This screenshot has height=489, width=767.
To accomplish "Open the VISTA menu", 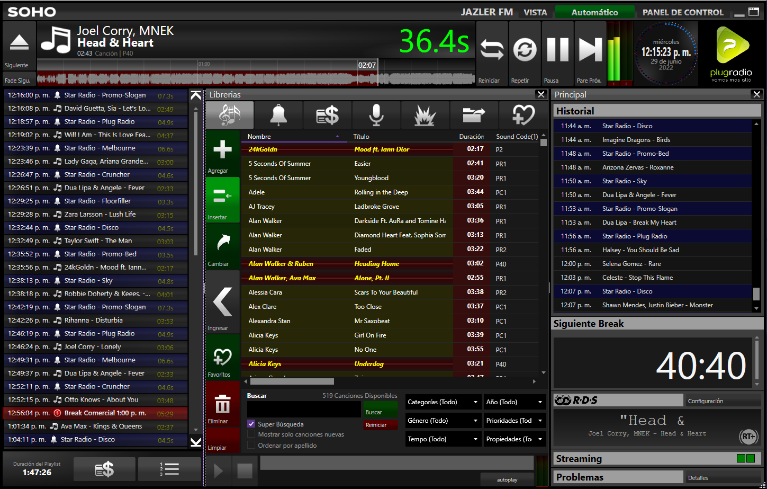I will click(x=535, y=12).
